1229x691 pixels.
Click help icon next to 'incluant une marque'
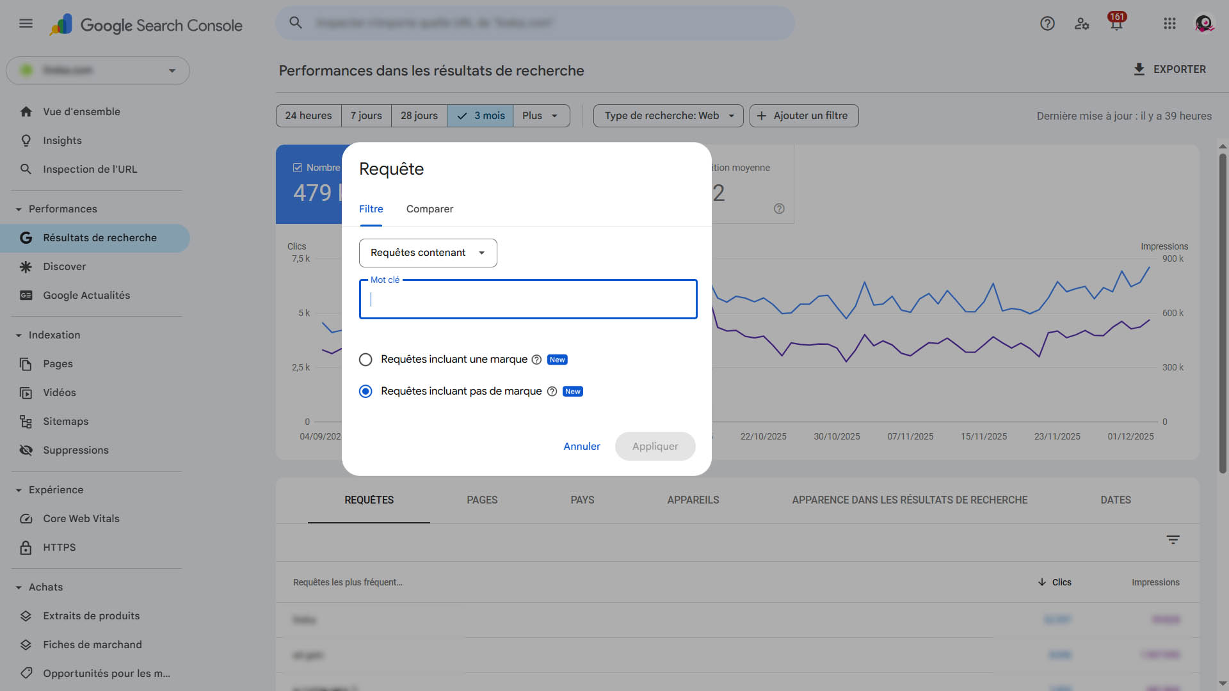(x=536, y=360)
